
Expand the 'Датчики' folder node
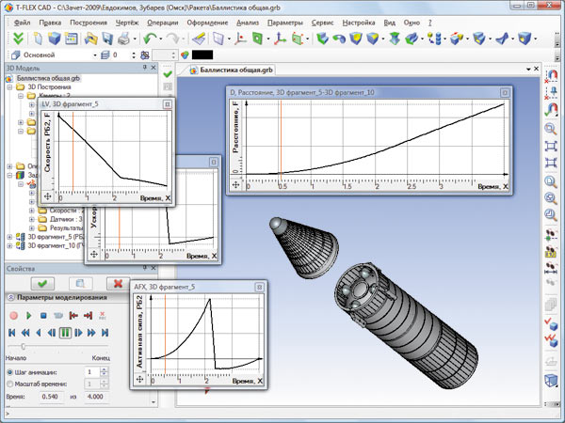point(32,219)
